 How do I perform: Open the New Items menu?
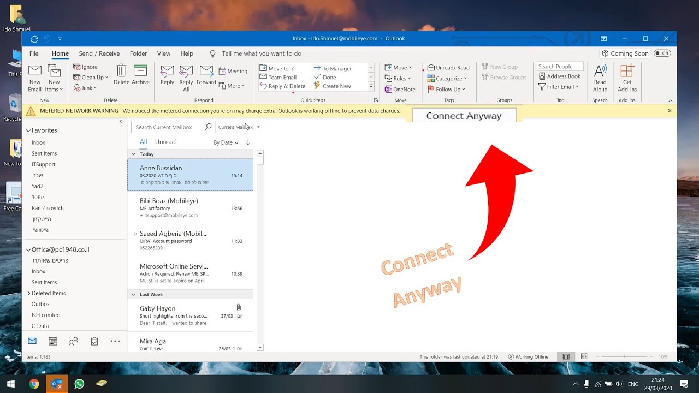54,78
